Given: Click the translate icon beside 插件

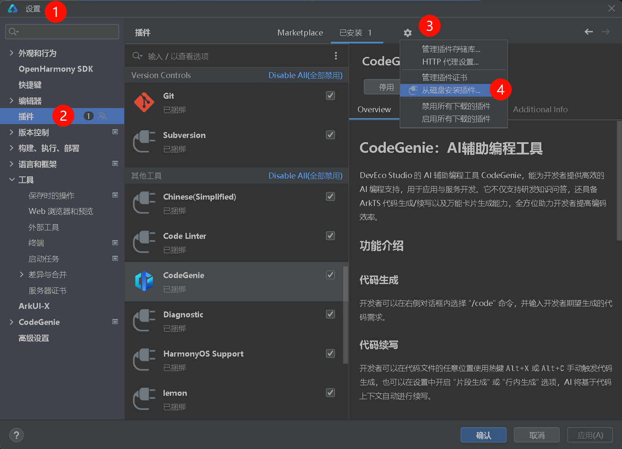Looking at the screenshot, I should pos(103,116).
